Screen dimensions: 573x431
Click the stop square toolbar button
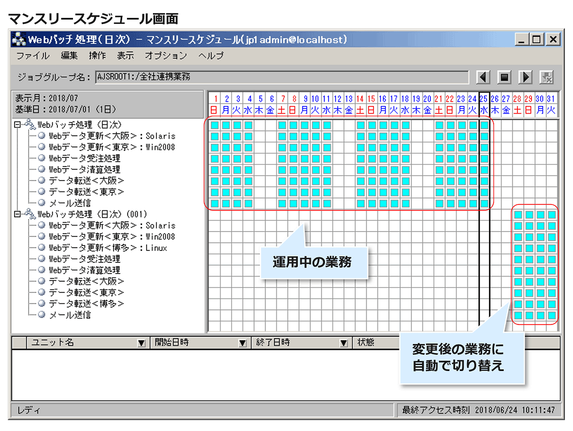coord(504,77)
